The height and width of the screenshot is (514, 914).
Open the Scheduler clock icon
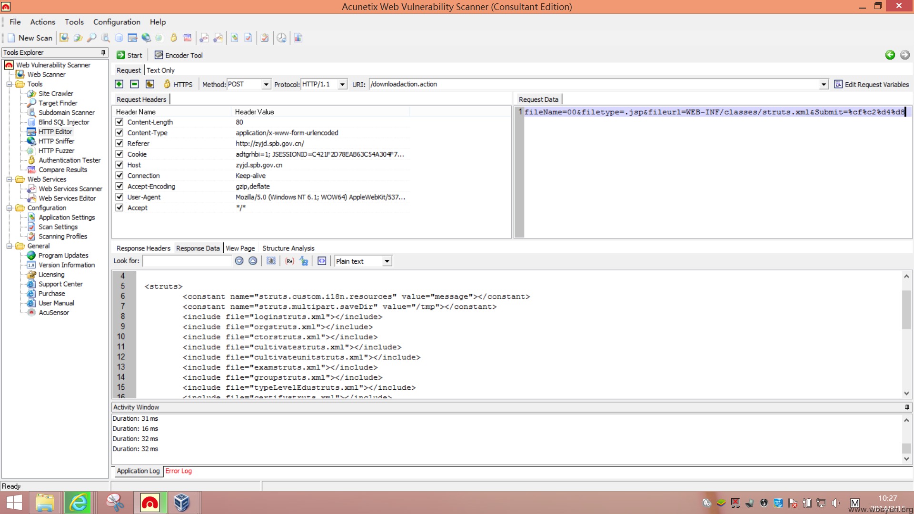point(282,38)
